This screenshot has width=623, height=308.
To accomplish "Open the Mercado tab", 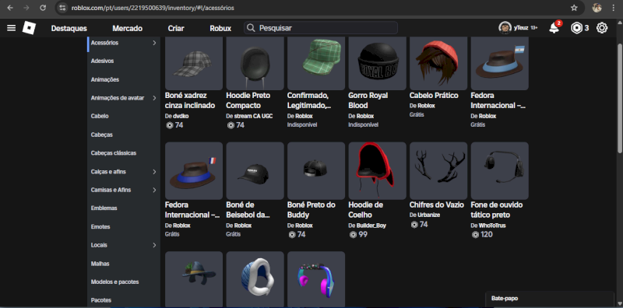I will pos(127,28).
